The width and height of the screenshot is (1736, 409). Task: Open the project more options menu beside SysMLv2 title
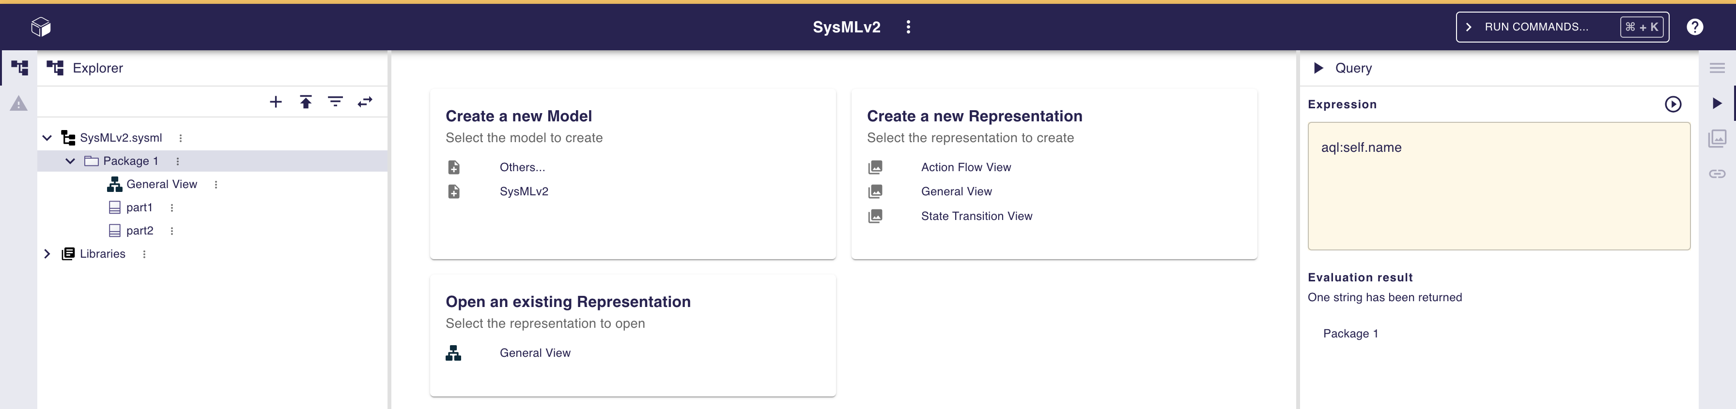point(908,27)
